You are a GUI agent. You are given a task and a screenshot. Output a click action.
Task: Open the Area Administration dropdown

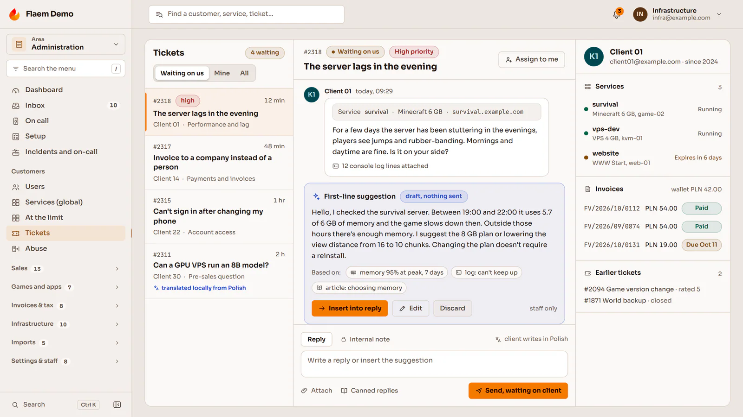pyautogui.click(x=66, y=44)
